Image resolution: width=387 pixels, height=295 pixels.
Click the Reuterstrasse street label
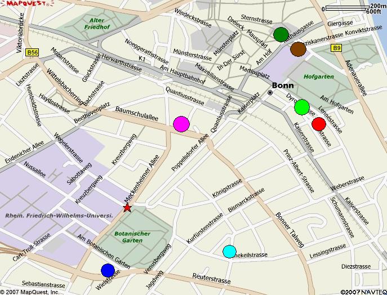[x=212, y=280]
